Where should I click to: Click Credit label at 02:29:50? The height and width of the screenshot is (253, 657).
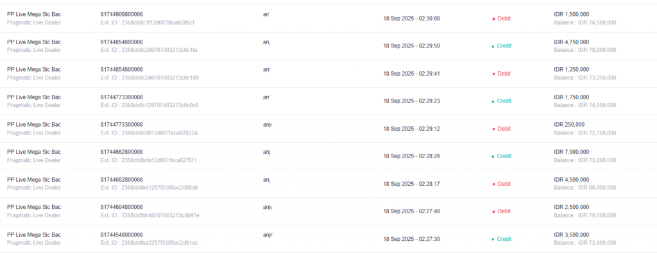coord(504,46)
